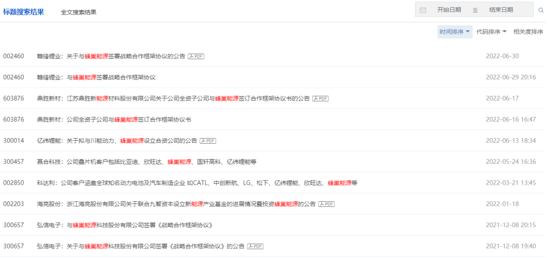
Task: Click stock code 002850
Action: [14, 183]
